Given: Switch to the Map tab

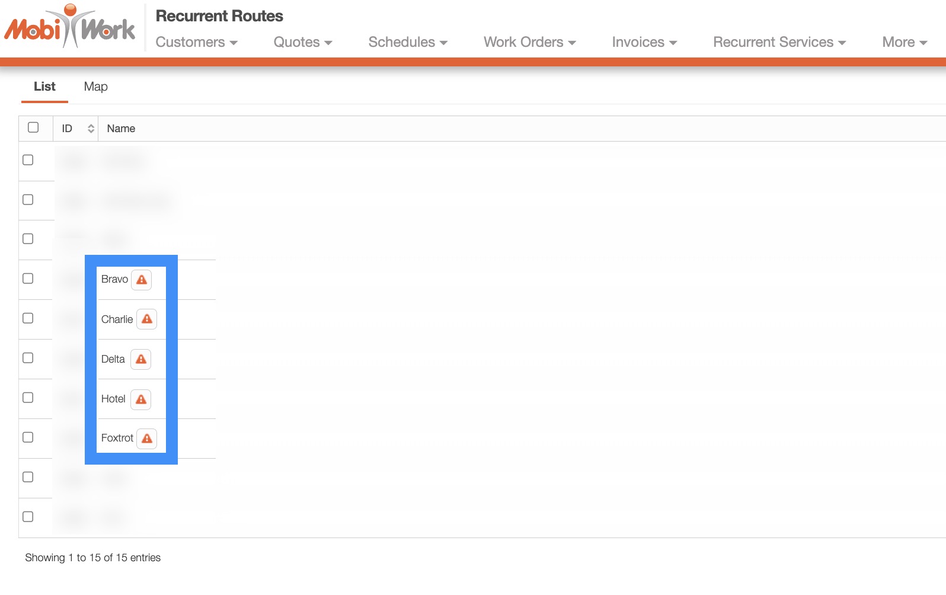Looking at the screenshot, I should (95, 87).
